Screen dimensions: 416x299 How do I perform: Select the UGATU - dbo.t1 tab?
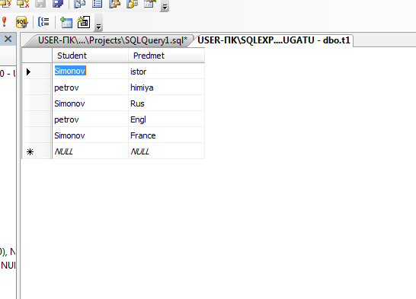pyautogui.click(x=274, y=40)
